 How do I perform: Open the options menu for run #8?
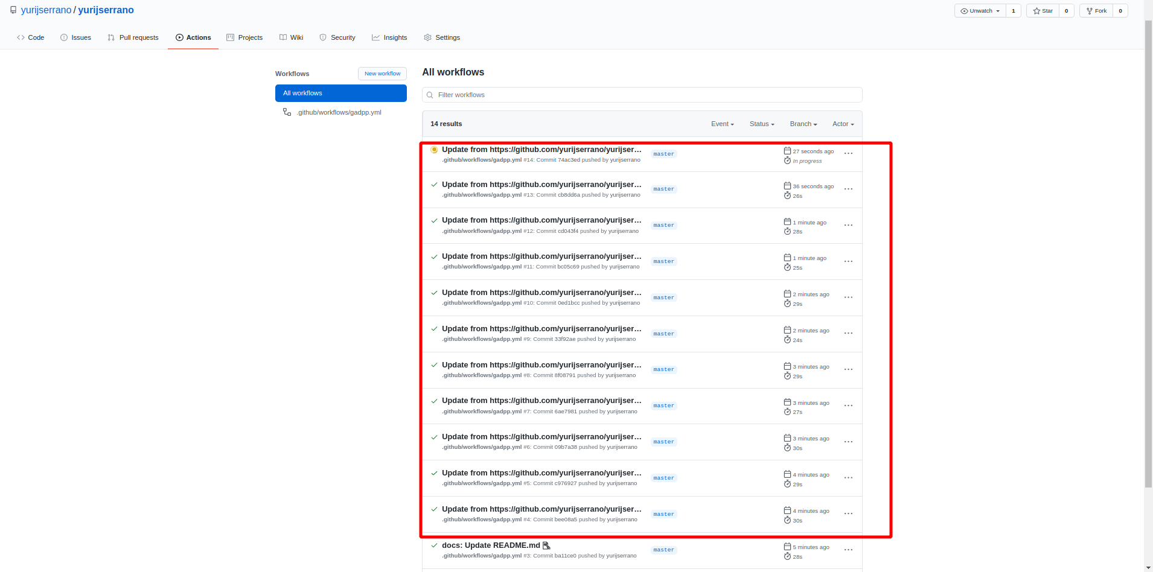[x=848, y=370]
